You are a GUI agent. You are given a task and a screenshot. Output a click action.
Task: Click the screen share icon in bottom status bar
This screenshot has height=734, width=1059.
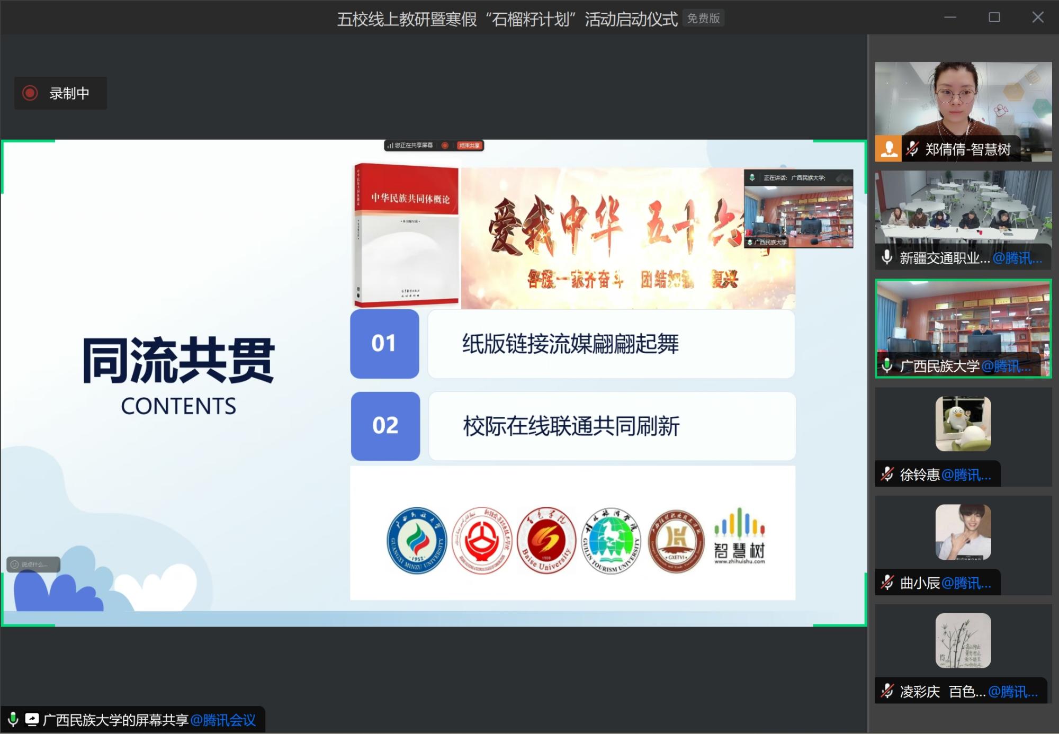click(x=32, y=720)
